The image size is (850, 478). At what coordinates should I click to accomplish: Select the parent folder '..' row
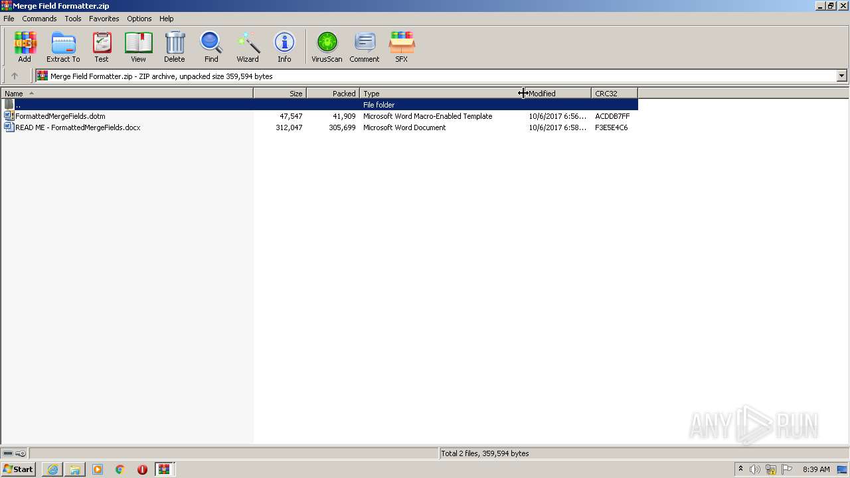319,105
